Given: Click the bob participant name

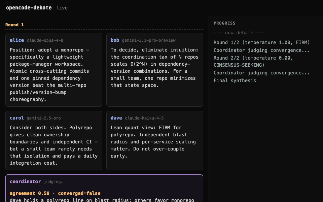Looking at the screenshot, I should point(115,40).
